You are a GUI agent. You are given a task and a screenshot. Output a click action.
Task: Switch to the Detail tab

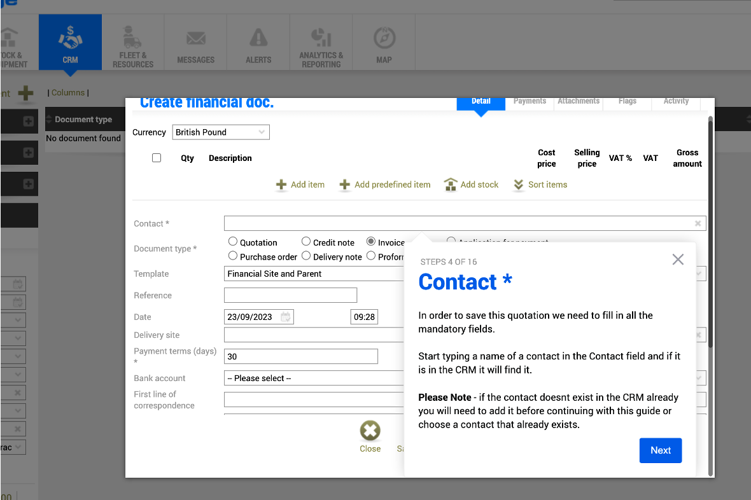[x=481, y=103]
